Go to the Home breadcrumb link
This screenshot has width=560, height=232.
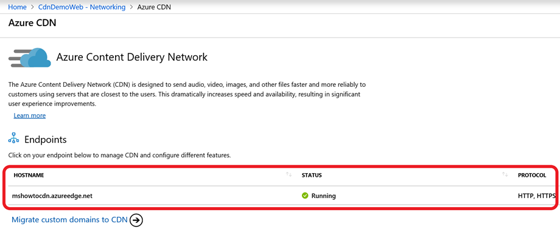pos(17,7)
